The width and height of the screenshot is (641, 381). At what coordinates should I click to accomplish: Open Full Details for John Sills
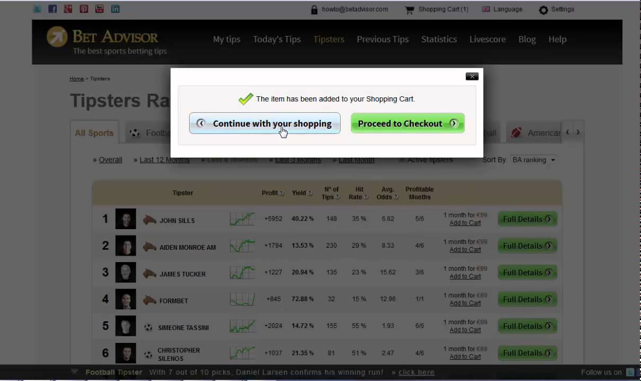527,219
